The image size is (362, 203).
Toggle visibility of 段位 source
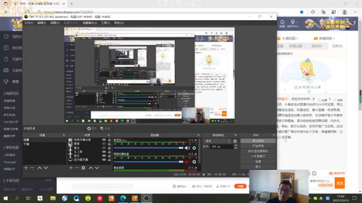pos(104,156)
